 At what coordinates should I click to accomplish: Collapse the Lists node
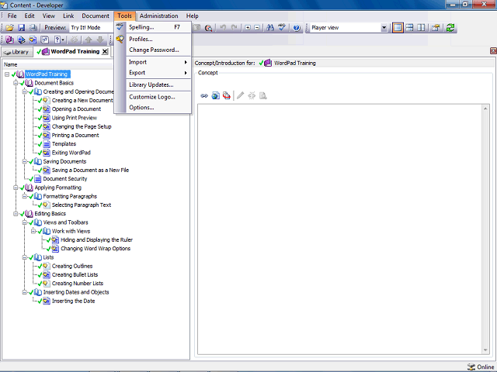[x=24, y=257]
